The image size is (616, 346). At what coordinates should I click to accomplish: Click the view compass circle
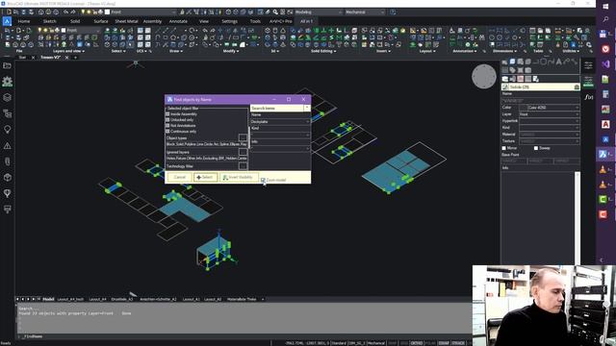[x=483, y=77]
